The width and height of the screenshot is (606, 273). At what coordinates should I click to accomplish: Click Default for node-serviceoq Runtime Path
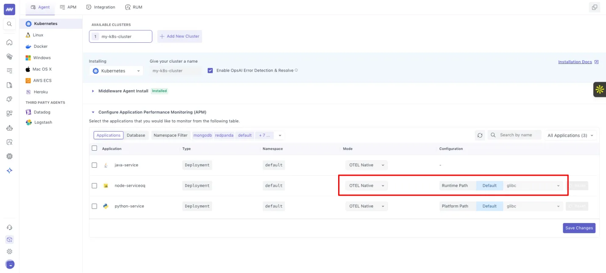click(489, 186)
